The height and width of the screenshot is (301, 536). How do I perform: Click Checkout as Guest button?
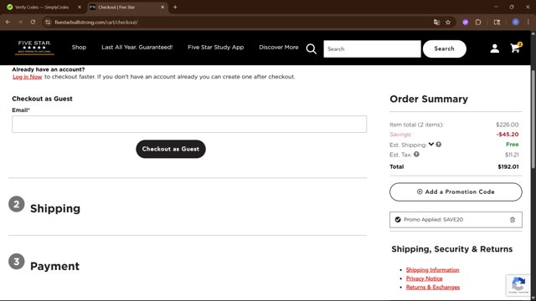pos(171,149)
